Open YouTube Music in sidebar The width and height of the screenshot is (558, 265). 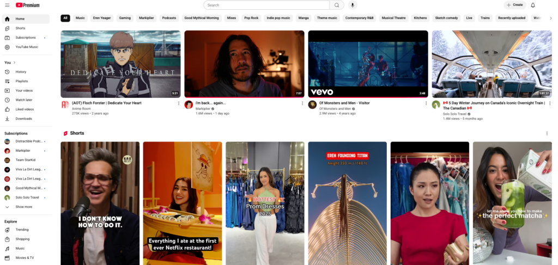click(x=26, y=47)
